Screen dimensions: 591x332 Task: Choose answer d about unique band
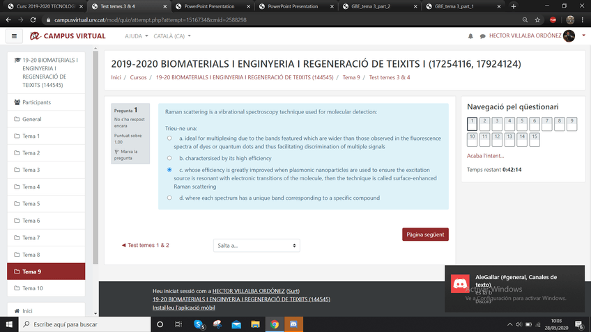click(x=169, y=198)
